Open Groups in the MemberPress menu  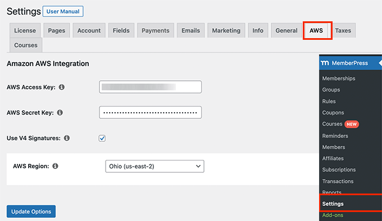331,90
